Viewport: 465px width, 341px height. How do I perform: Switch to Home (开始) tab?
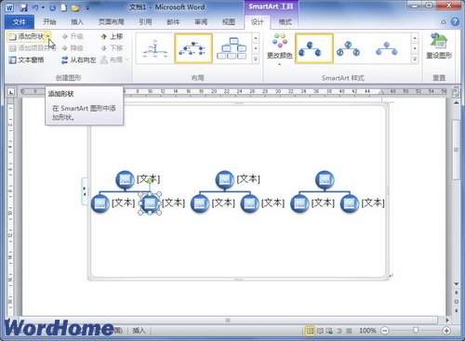(x=49, y=22)
